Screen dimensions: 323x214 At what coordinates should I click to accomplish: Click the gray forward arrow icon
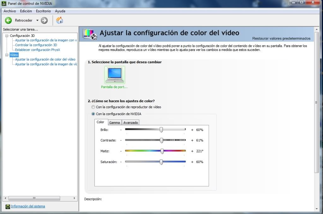(x=44, y=20)
